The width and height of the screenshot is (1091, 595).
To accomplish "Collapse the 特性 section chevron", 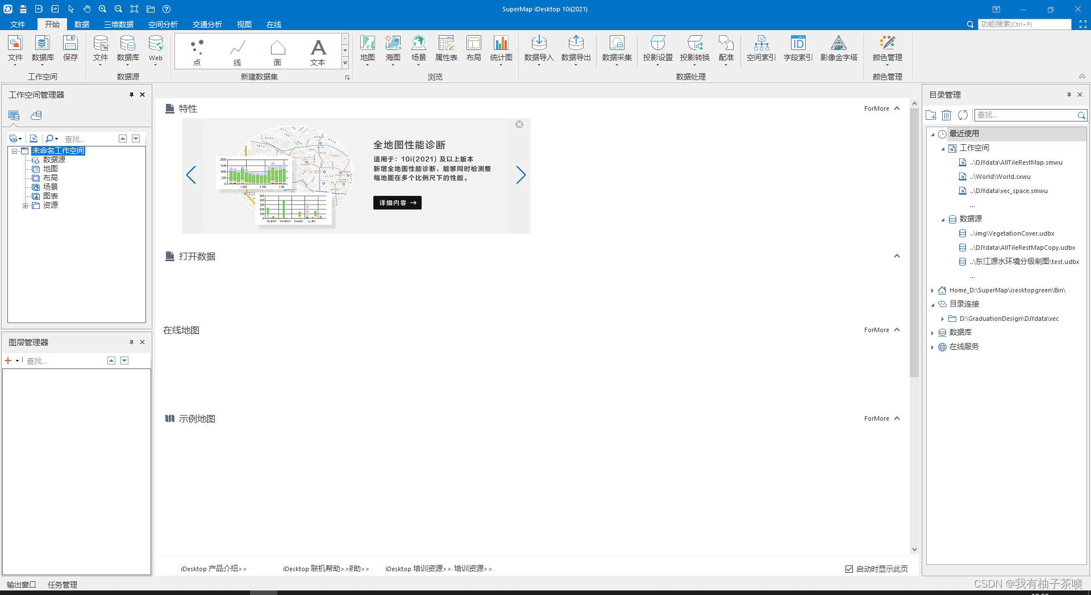I will 897,108.
